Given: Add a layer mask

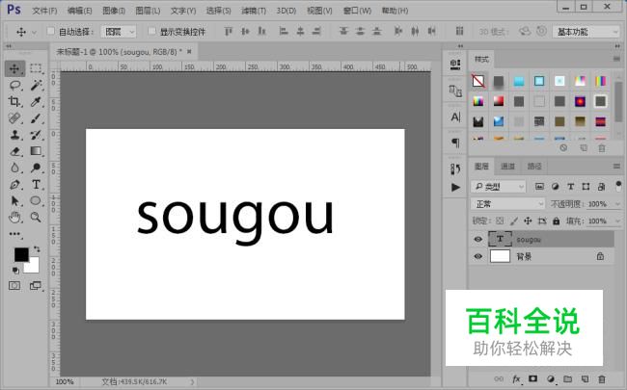Looking at the screenshot, I should pyautogui.click(x=533, y=378).
